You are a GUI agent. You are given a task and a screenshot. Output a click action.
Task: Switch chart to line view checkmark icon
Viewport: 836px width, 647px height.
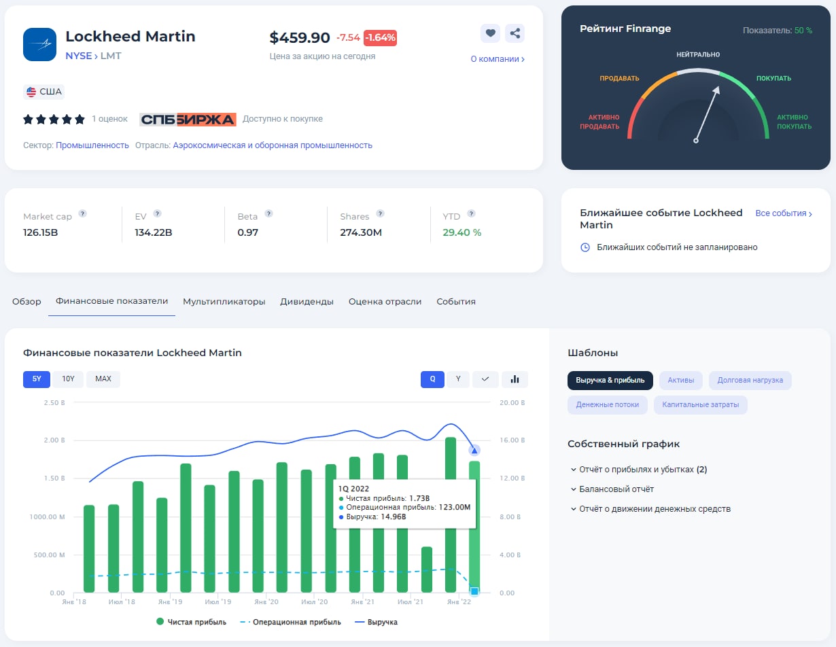pos(486,379)
